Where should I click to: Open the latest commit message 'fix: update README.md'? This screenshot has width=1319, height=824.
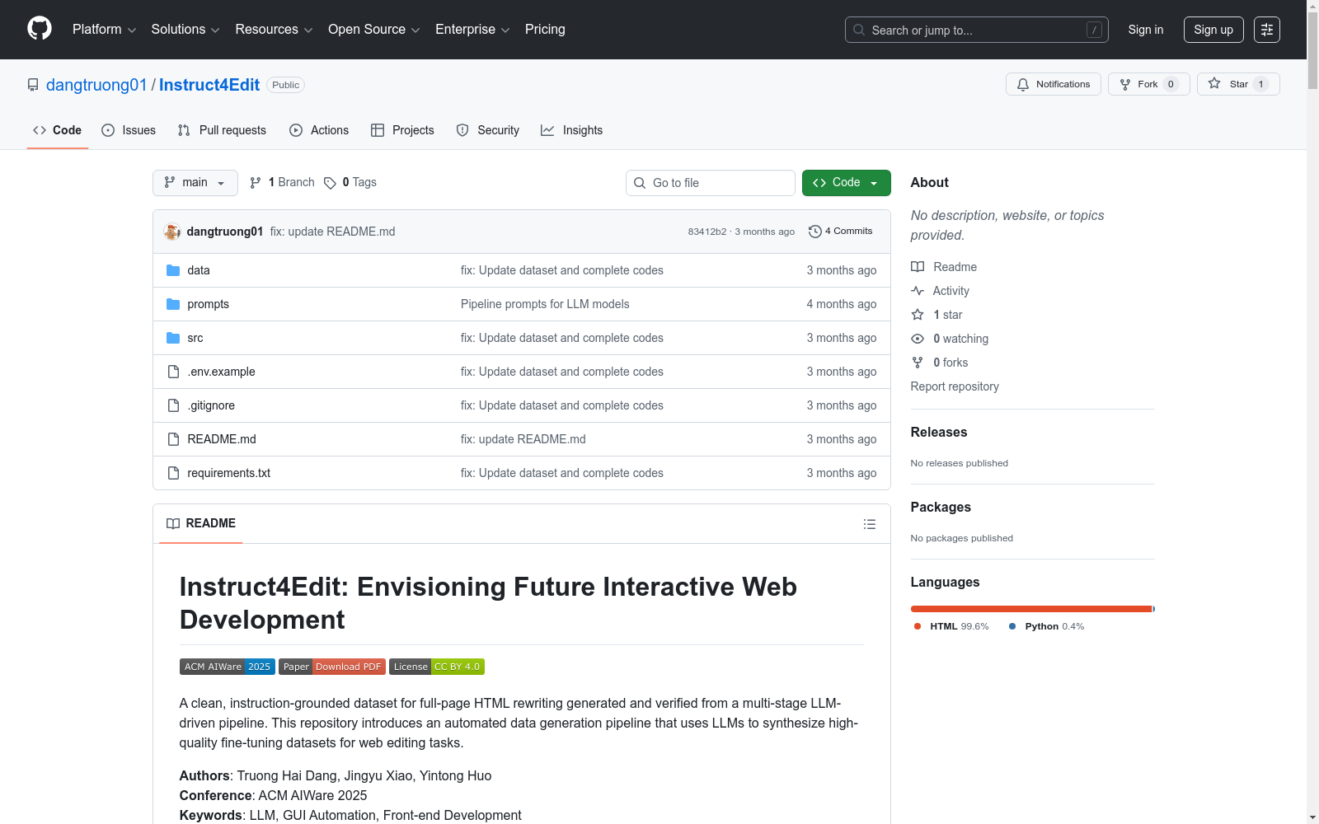point(332,232)
